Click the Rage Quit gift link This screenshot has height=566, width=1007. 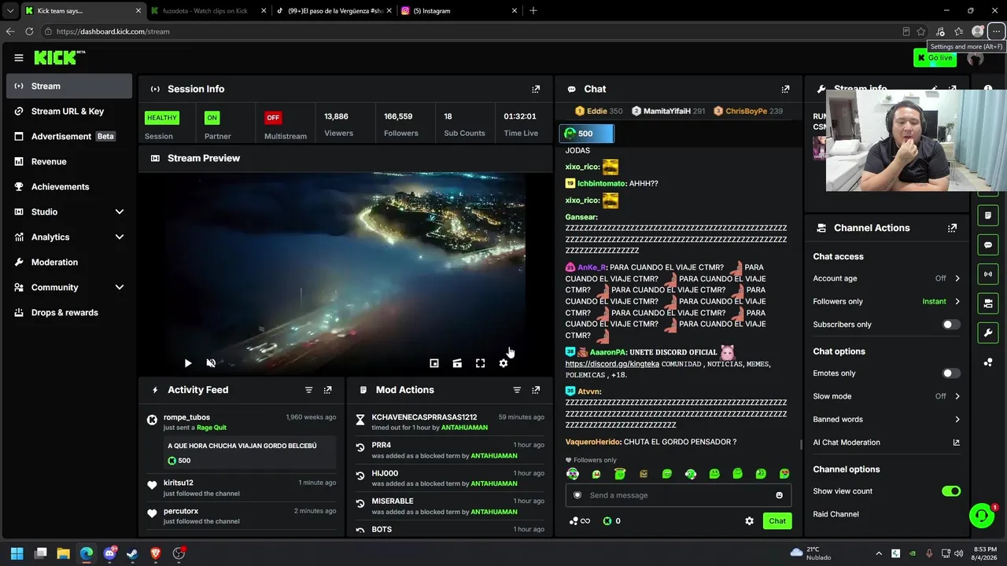point(212,428)
